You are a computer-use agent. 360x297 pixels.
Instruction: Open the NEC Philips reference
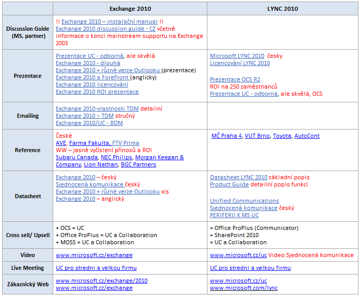(116, 157)
